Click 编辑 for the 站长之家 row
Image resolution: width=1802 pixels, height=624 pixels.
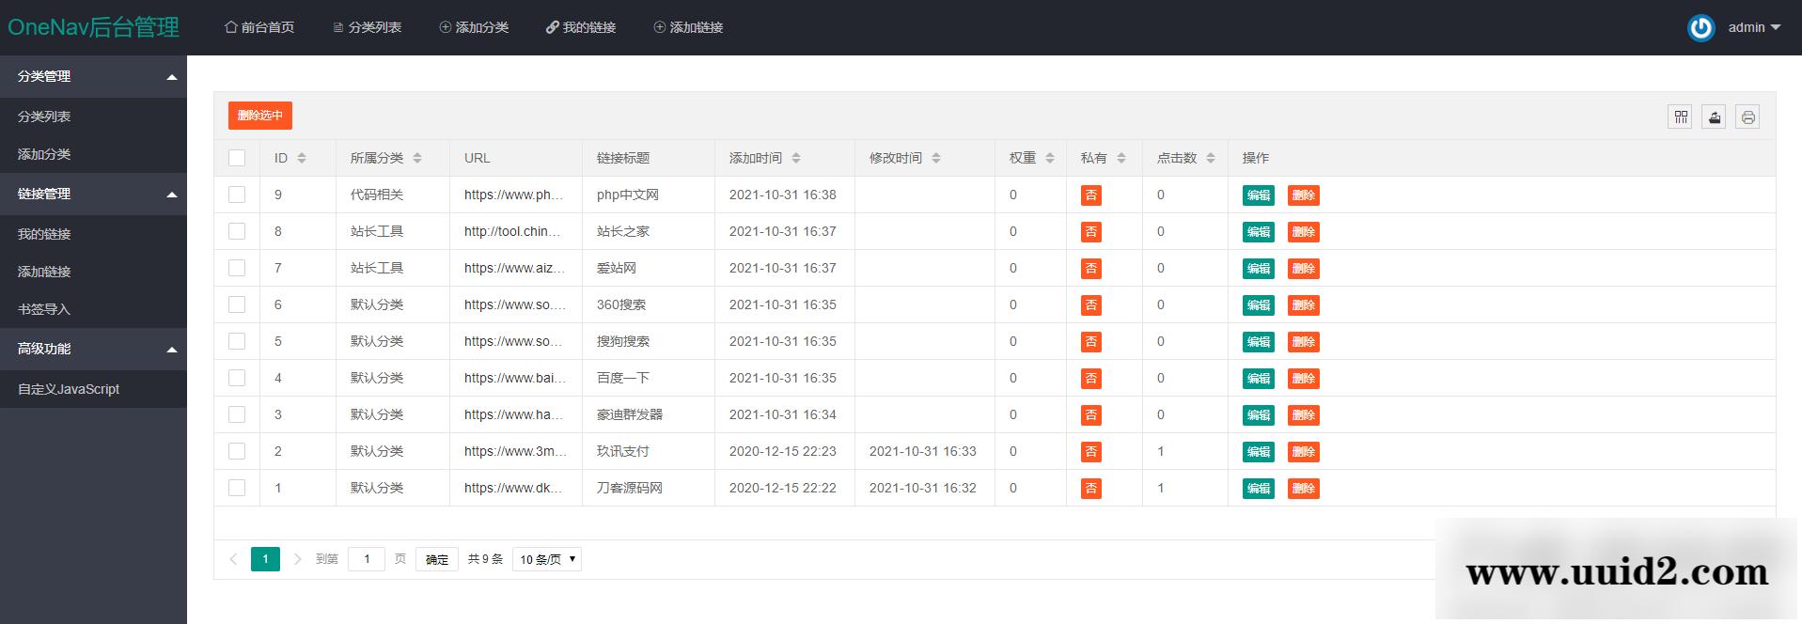coord(1258,232)
